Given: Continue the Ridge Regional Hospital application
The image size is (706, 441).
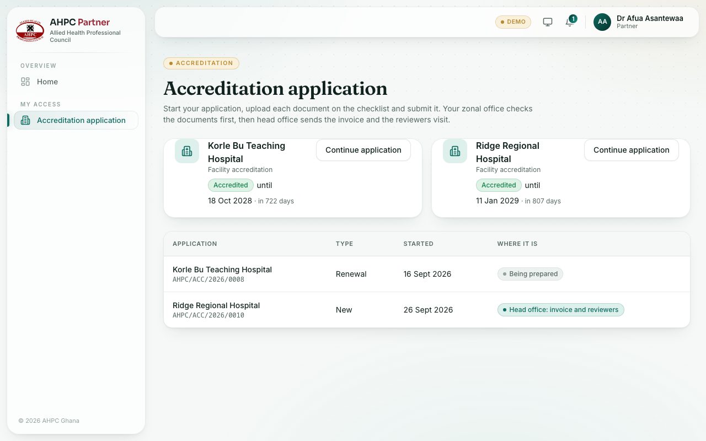Looking at the screenshot, I should pos(632,150).
